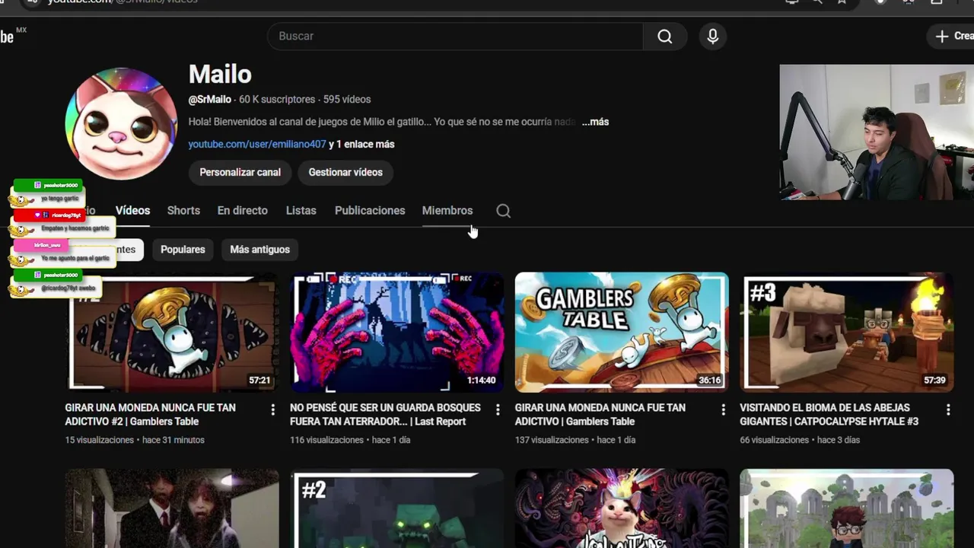Click the webcam overlay feed
This screenshot has width=974, height=548.
tap(877, 132)
